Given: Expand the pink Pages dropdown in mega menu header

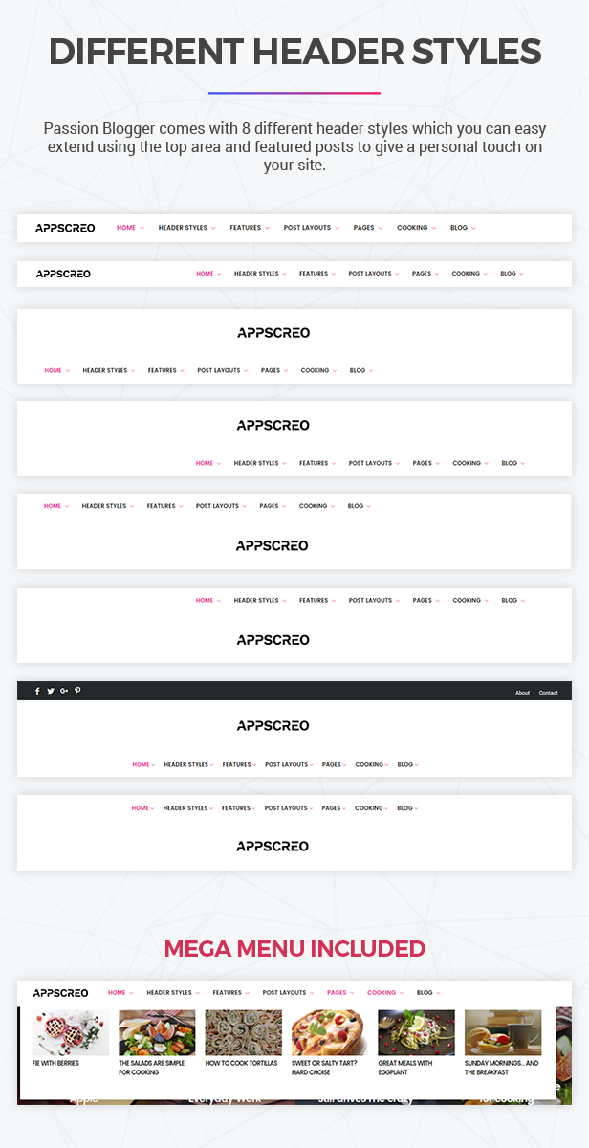Looking at the screenshot, I should pyautogui.click(x=340, y=993).
